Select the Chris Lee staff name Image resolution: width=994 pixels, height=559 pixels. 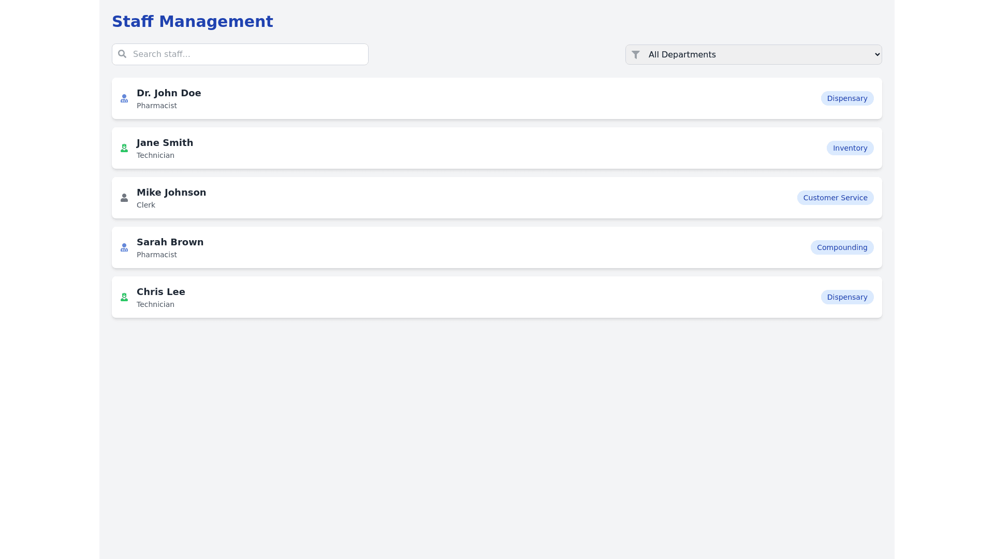coord(160,292)
